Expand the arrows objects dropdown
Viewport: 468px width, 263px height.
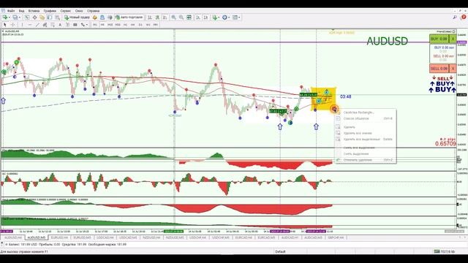point(87,25)
